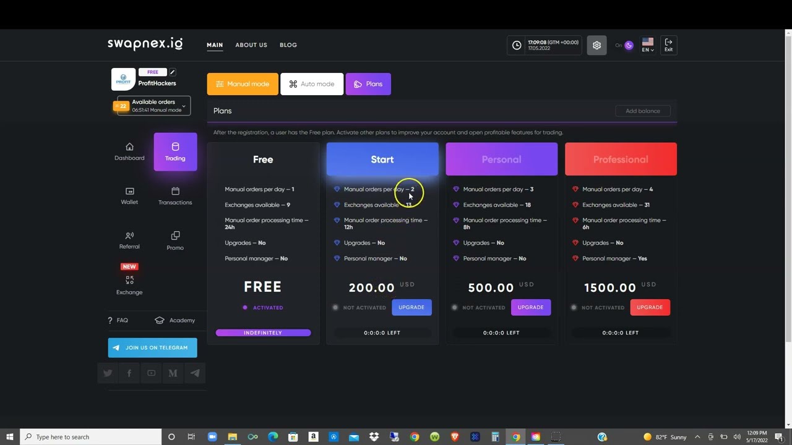Open the FAQ page
The height and width of the screenshot is (445, 792).
(118, 320)
